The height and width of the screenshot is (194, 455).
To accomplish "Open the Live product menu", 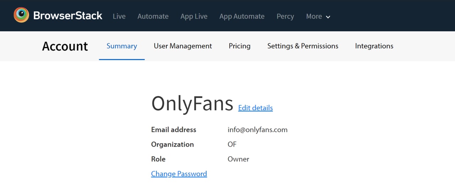I will [119, 16].
